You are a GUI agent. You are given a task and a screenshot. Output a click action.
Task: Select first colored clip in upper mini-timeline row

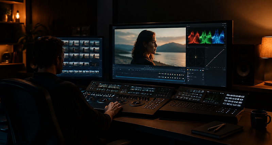tap(159, 74)
